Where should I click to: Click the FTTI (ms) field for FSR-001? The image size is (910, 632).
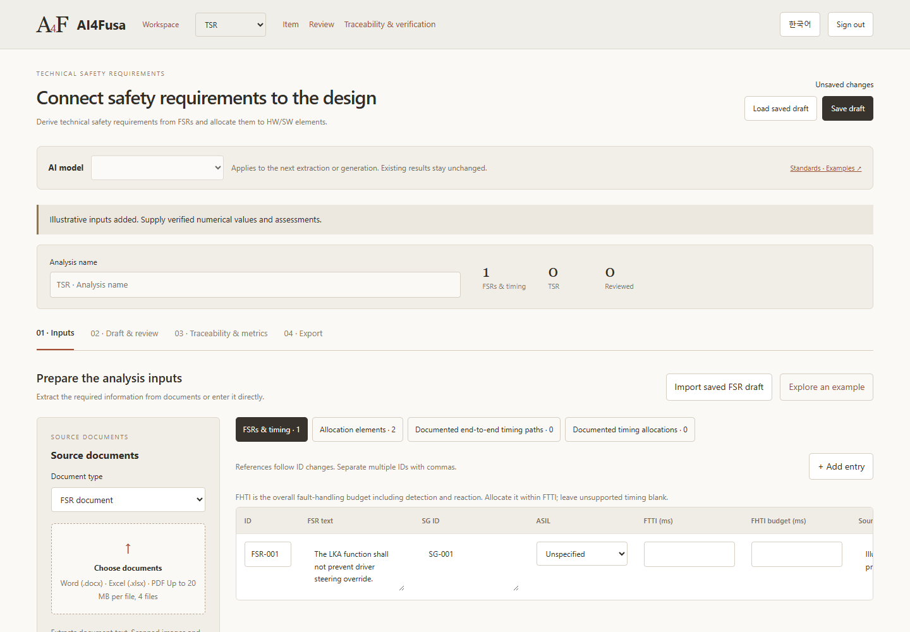tap(689, 554)
